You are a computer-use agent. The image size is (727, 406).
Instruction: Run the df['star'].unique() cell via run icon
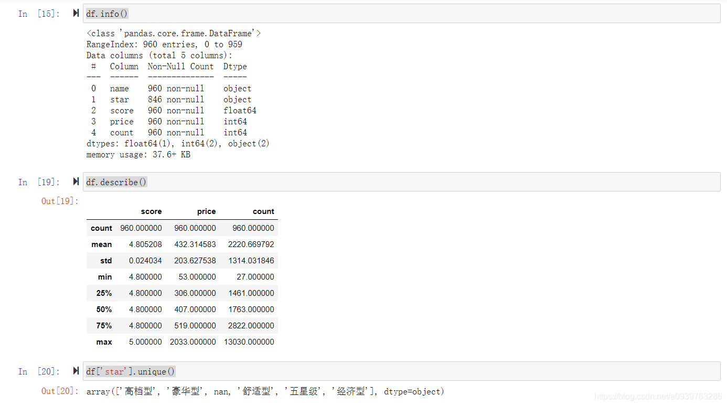point(76,371)
